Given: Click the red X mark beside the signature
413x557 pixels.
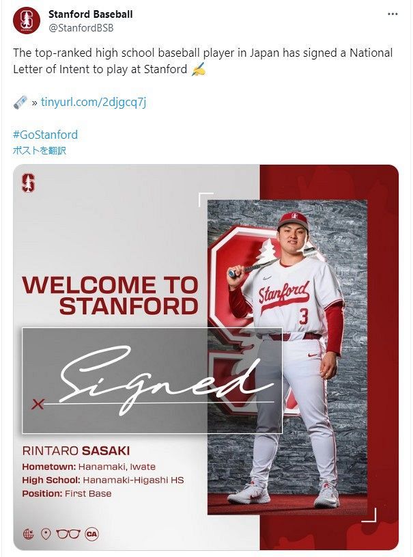Looking at the screenshot, I should tap(38, 404).
